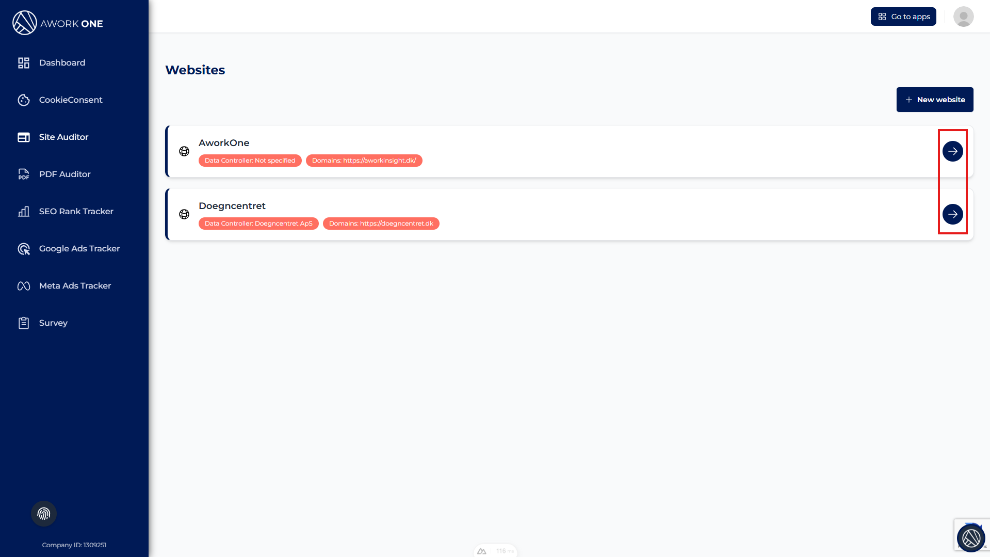Open the user profile avatar
This screenshot has width=990, height=557.
click(x=963, y=17)
